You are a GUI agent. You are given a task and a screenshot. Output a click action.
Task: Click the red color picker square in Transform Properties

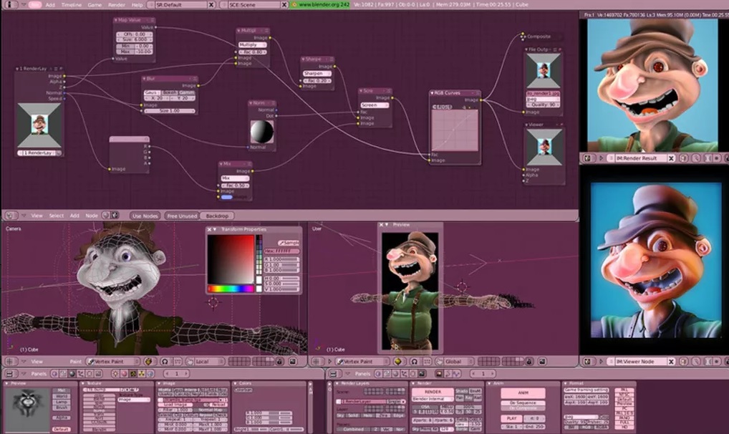click(231, 259)
